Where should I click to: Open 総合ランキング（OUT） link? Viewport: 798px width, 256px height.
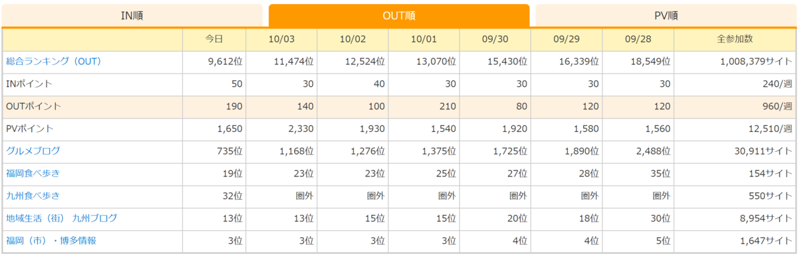(x=54, y=62)
